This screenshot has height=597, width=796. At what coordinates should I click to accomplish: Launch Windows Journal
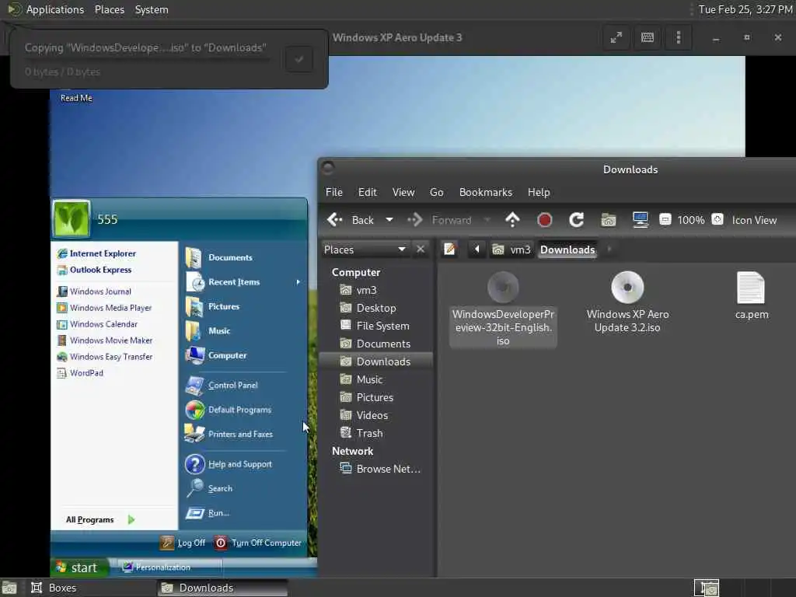[94, 292]
